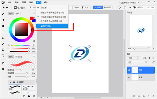157x99 pixels.
Task: Toggle 颜色面板显示在画笔上面 option
Action: [52, 21]
